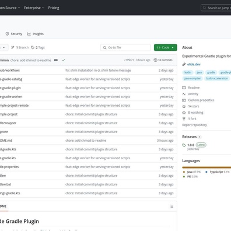
Task: Select the build-acceleration topic tag
Action: pos(217,78)
